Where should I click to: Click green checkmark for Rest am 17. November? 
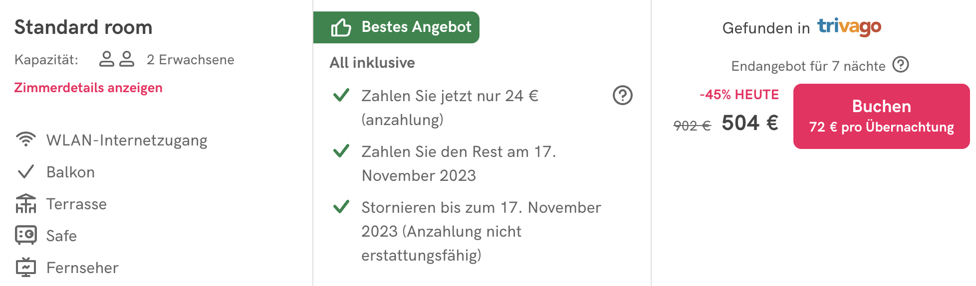(341, 150)
